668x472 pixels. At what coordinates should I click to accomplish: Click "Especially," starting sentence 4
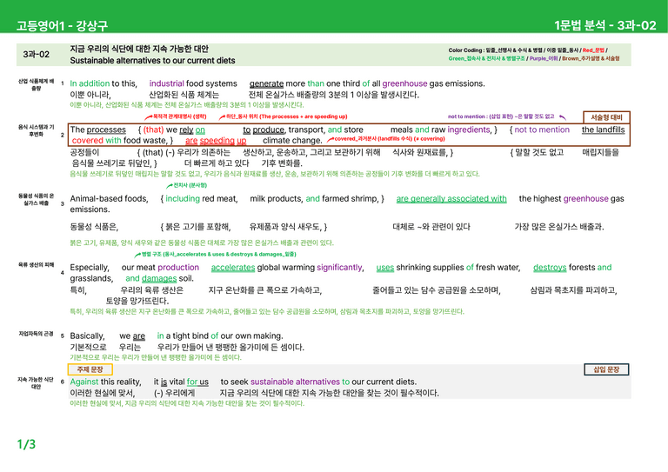pyautogui.click(x=90, y=267)
